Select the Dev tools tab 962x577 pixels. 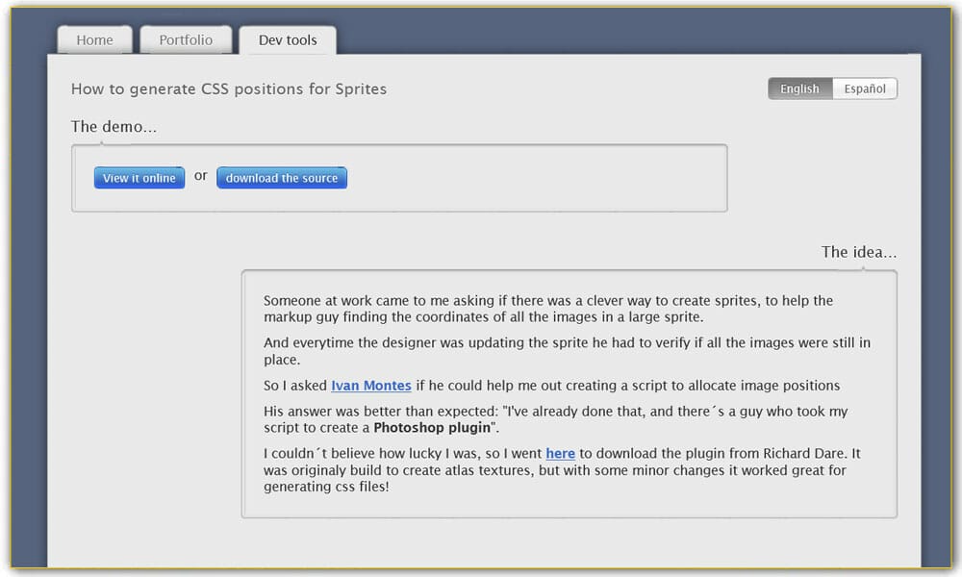(288, 40)
